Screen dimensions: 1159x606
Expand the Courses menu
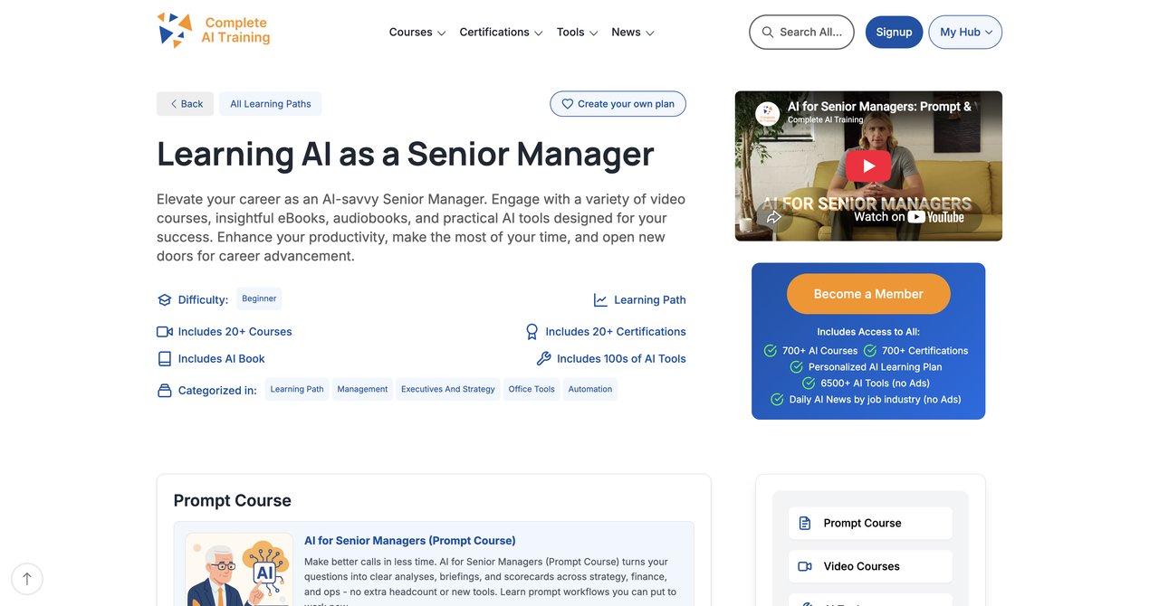pos(417,33)
